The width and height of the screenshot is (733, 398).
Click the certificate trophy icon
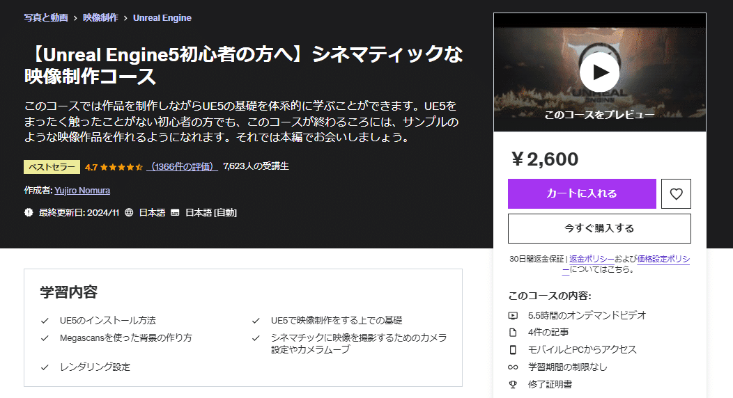click(514, 384)
